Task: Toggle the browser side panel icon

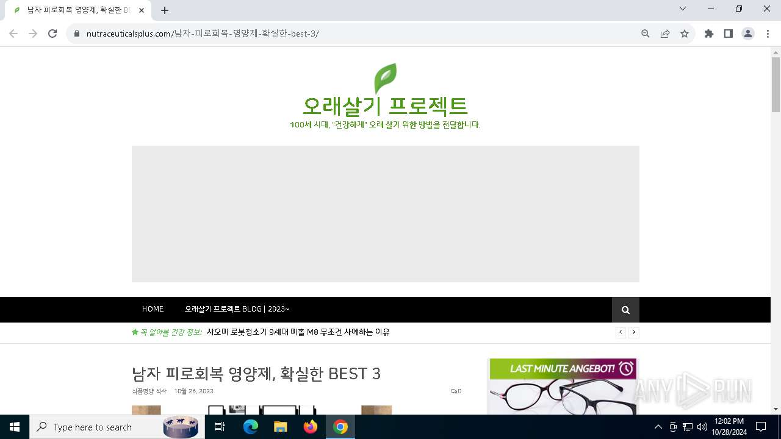Action: pos(729,34)
